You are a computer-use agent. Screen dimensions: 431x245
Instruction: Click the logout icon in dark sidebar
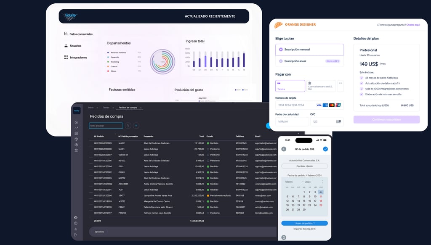[x=76, y=235]
